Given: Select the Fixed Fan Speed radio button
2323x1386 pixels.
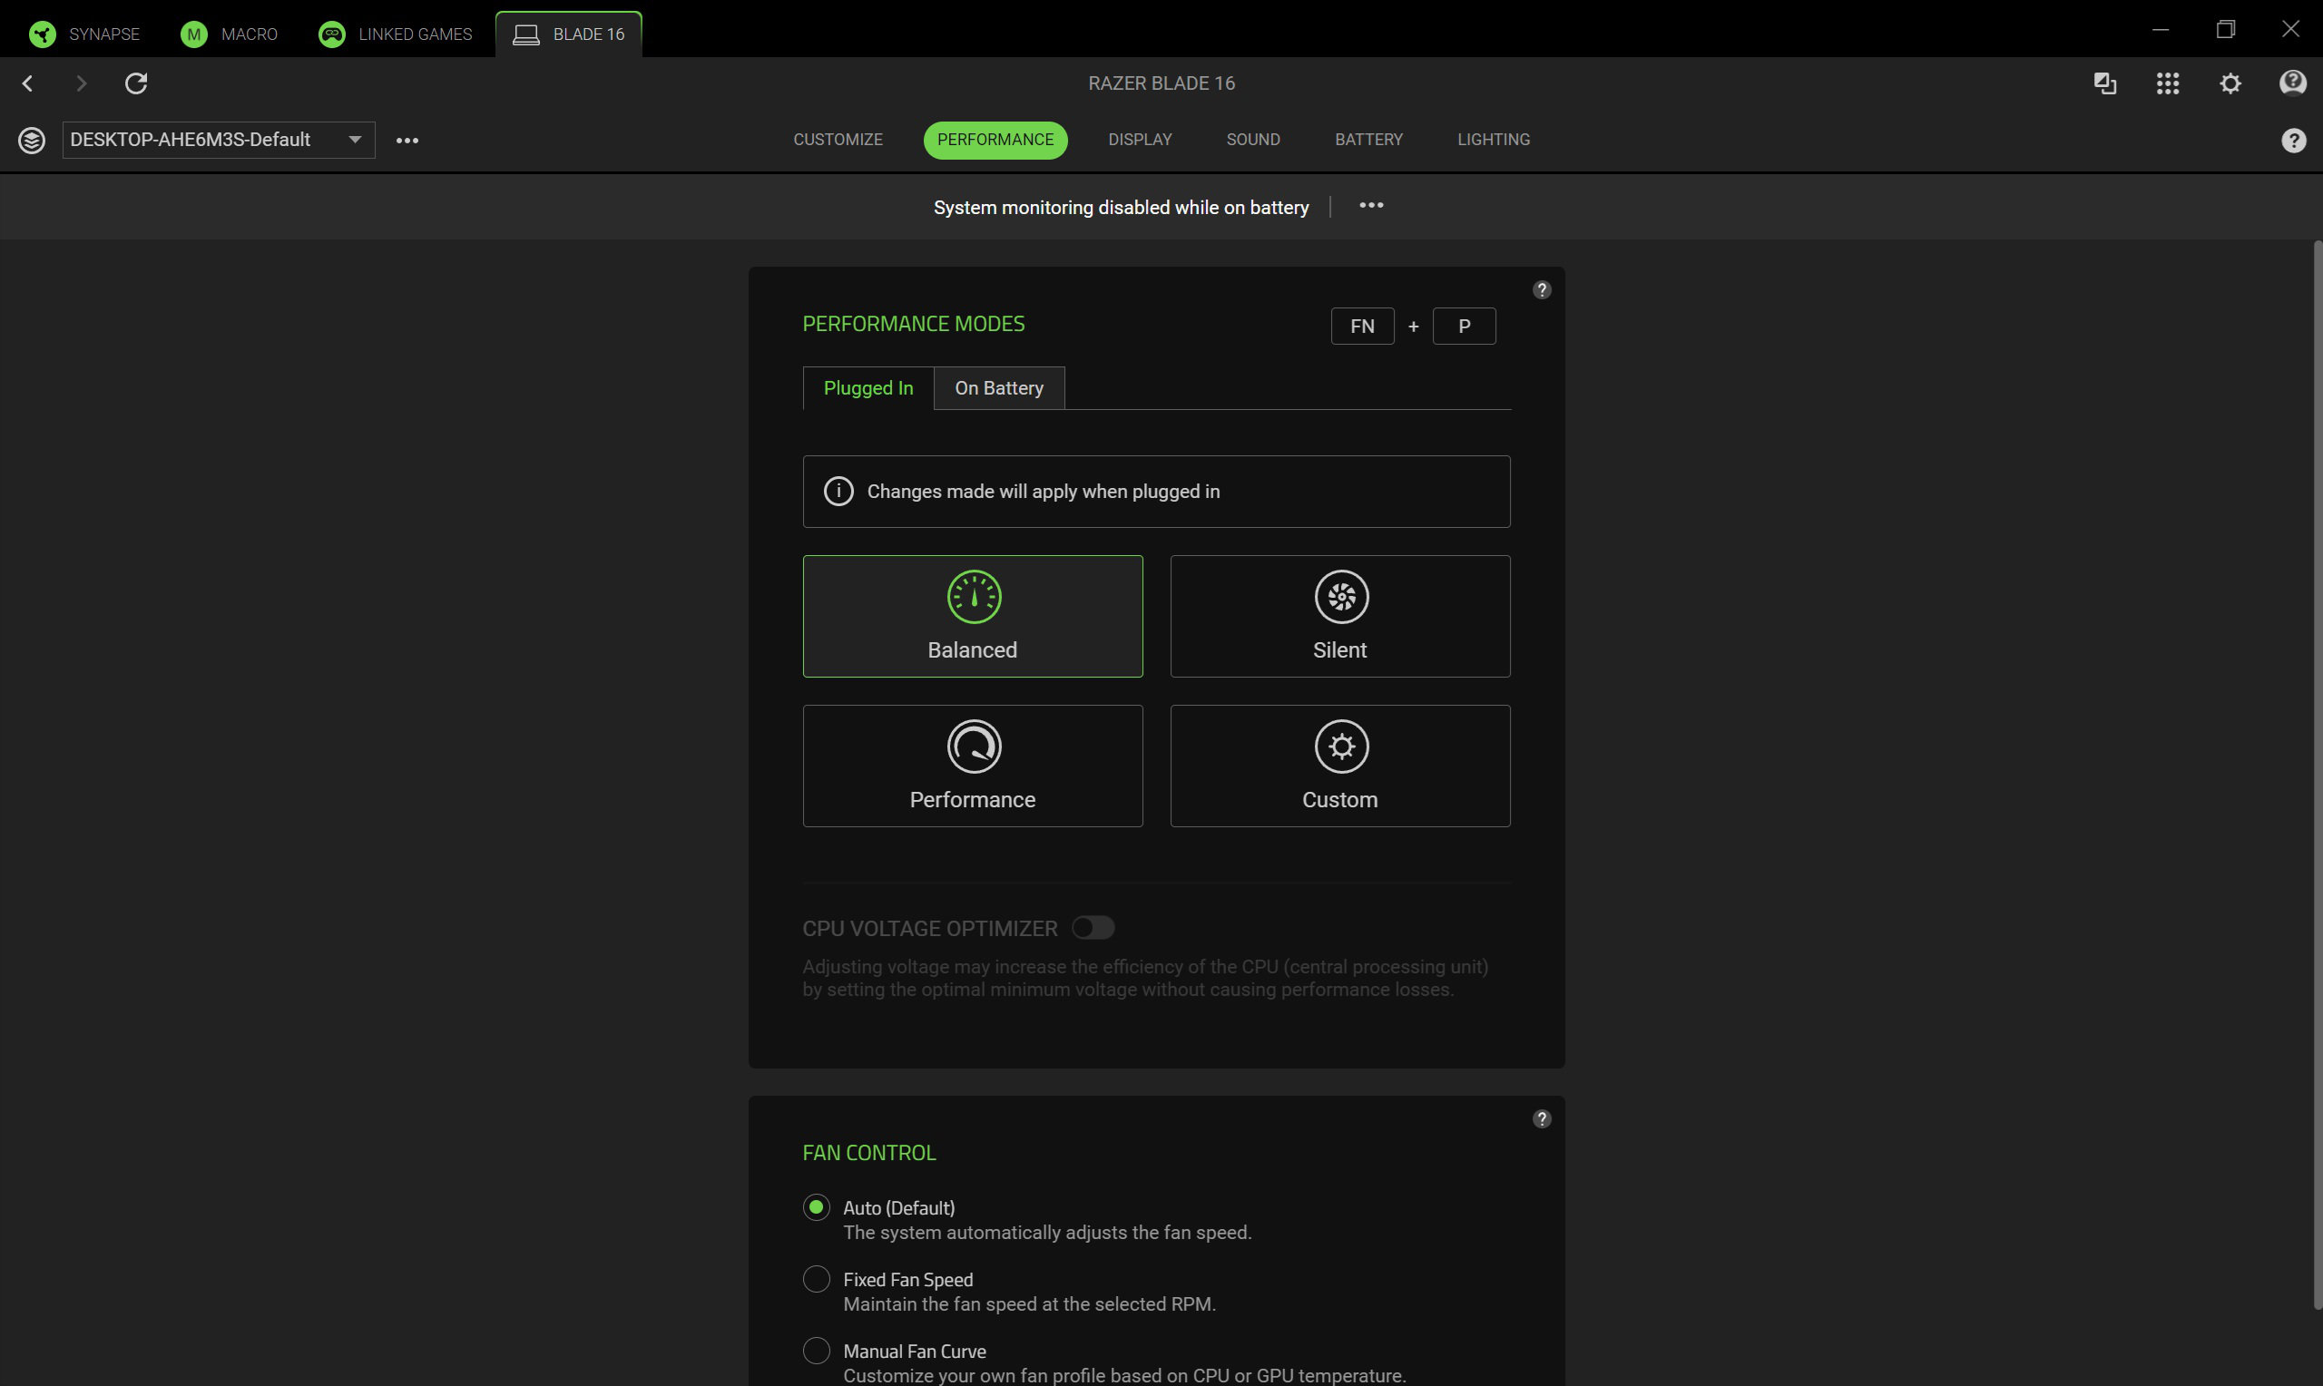Looking at the screenshot, I should click(817, 1279).
